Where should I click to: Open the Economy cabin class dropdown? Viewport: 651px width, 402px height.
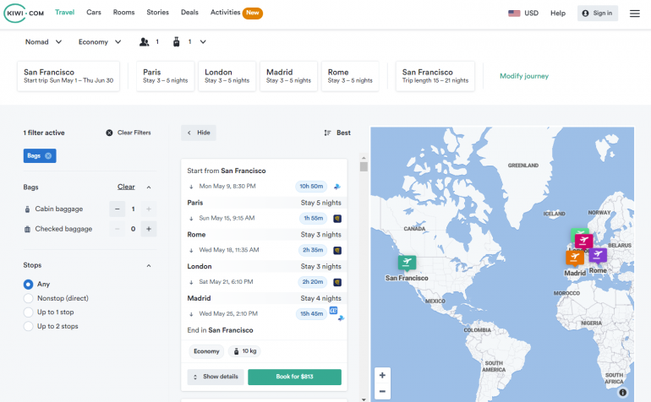(100, 41)
